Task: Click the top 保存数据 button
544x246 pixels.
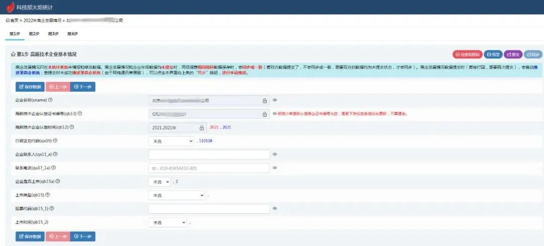Action: 30,87
